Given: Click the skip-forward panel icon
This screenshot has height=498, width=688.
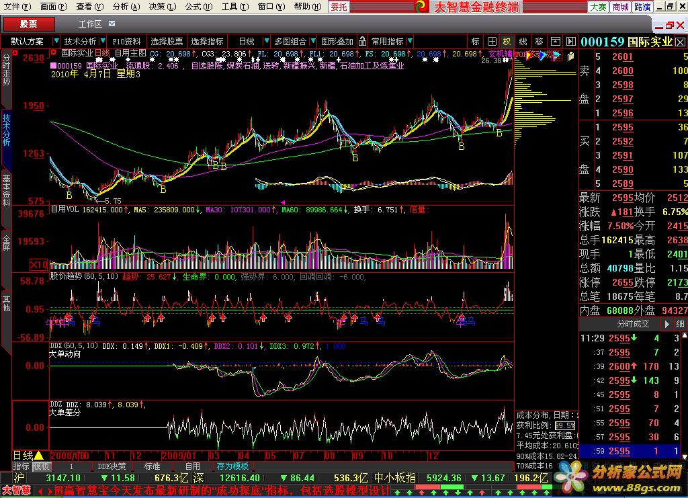Looking at the screenshot, I should pos(570,41).
